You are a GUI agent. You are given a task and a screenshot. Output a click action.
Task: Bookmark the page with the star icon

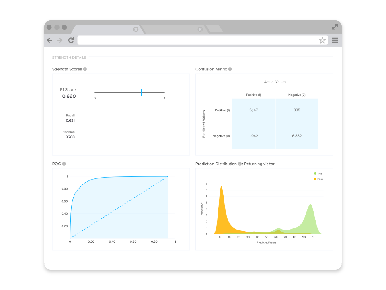322,40
